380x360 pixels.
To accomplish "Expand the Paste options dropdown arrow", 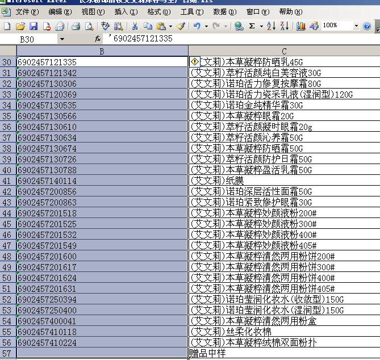I will pyautogui.click(x=170, y=26).
